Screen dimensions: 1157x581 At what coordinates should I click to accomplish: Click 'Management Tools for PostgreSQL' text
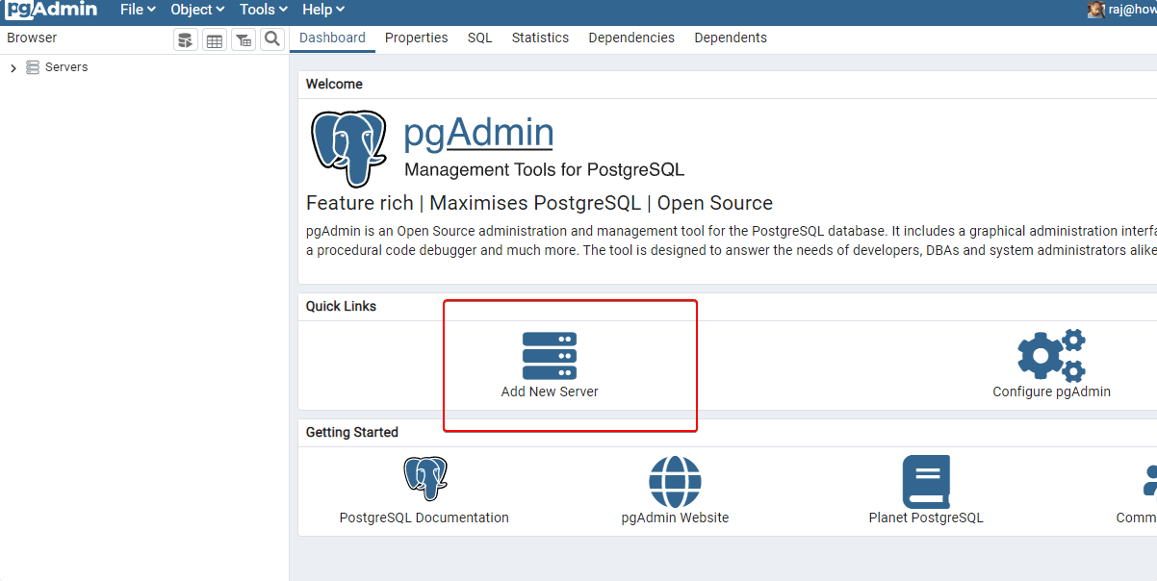click(x=544, y=170)
